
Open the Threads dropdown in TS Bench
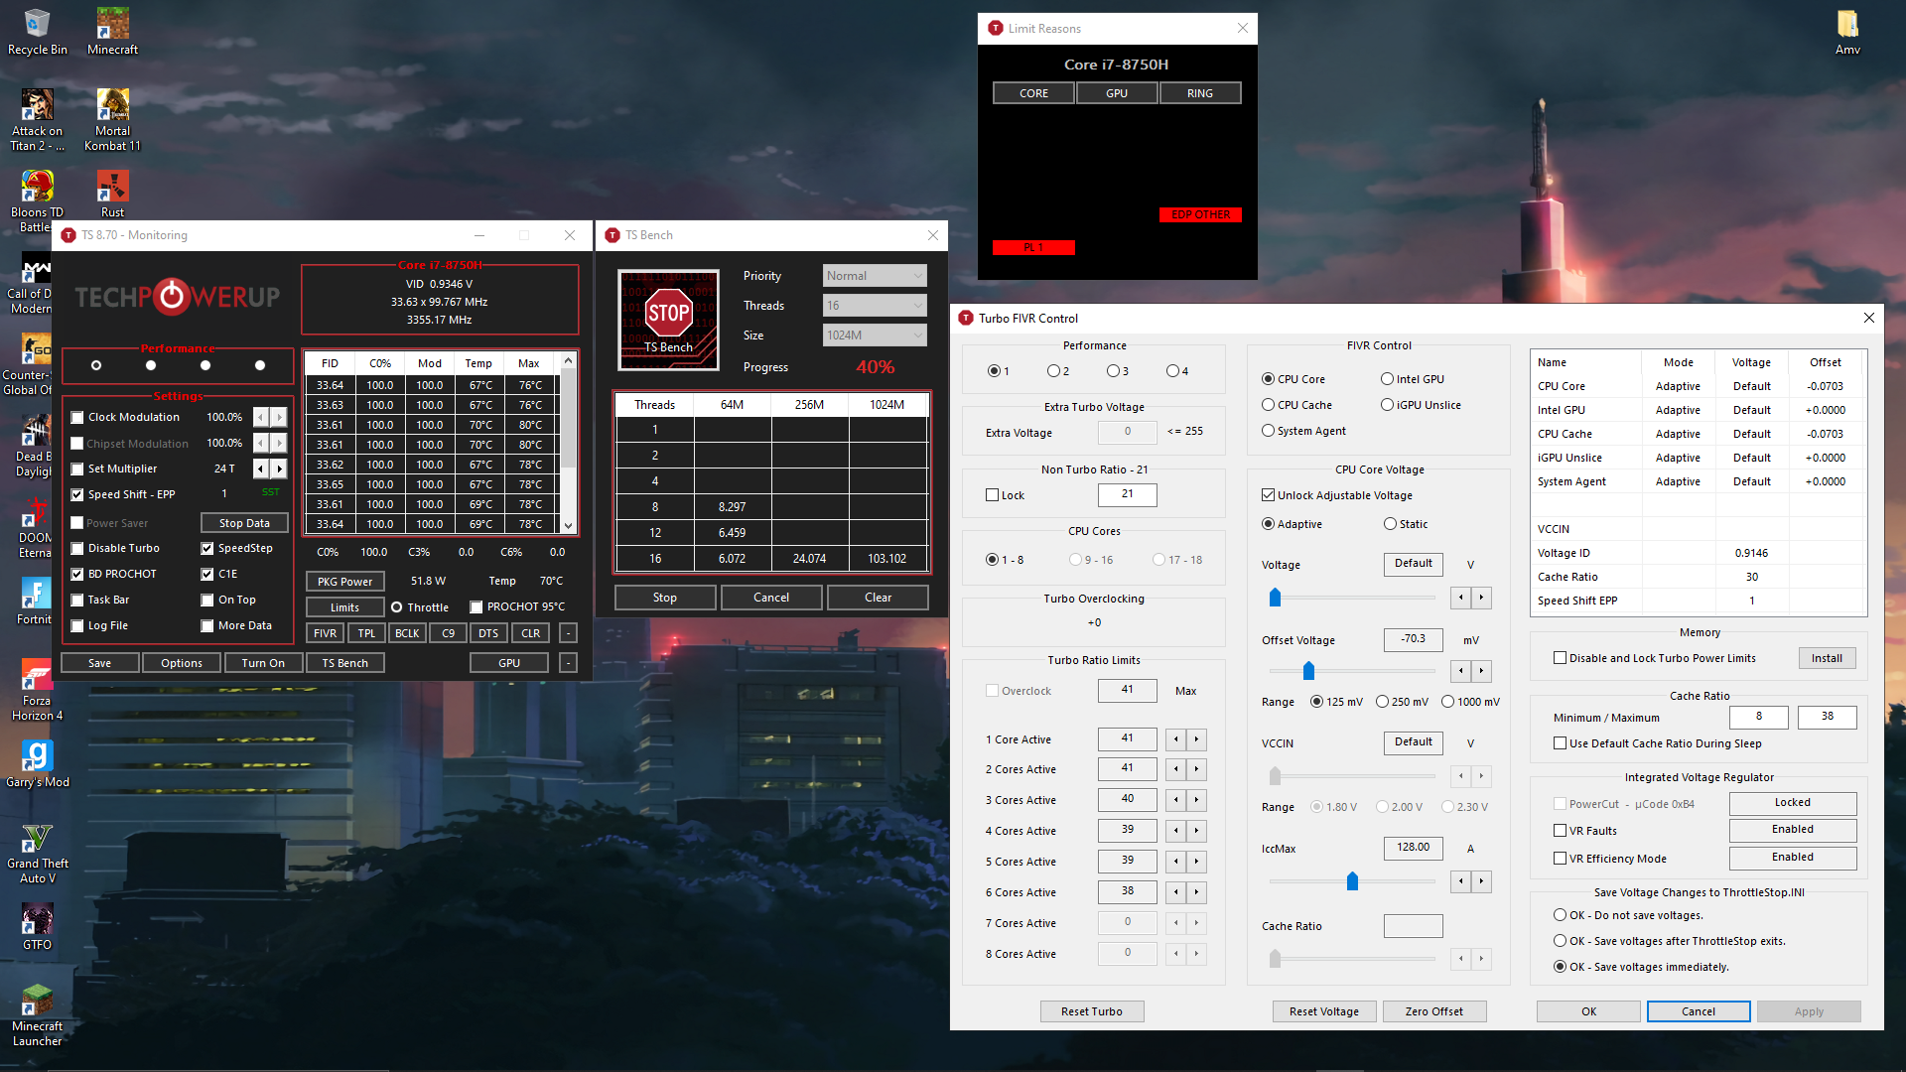(x=875, y=306)
